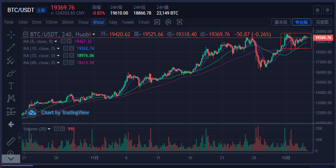Select the ruler measure tool
The image size is (336, 168).
tap(11, 141)
